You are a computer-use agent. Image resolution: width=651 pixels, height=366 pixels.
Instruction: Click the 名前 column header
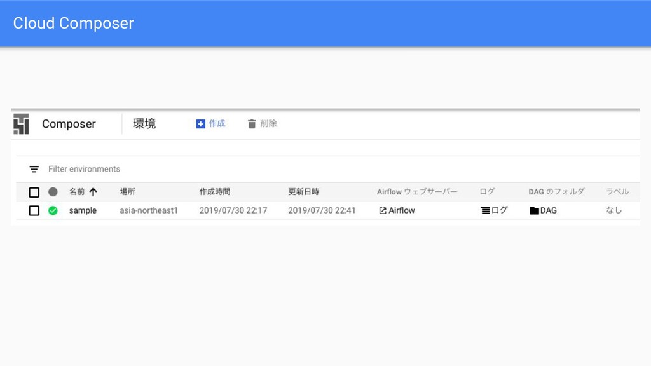tap(77, 192)
